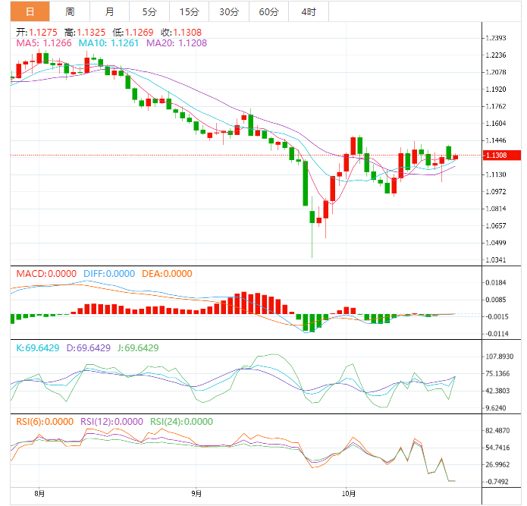527x506 pixels.
Task: Click the -0.7492 RSI axis label
Action: coord(496,482)
